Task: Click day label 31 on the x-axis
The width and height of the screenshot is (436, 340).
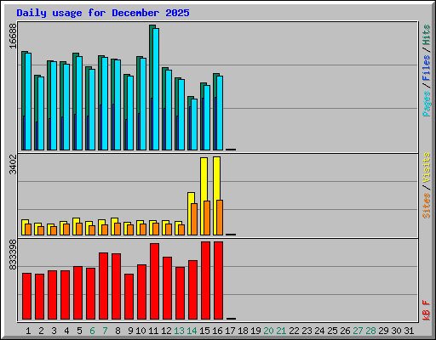Action: click(409, 331)
